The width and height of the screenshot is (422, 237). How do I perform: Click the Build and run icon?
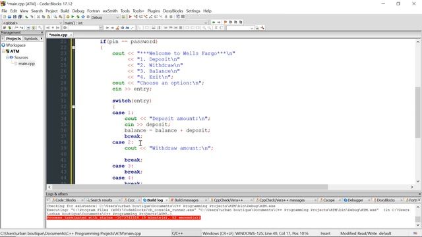(78, 17)
